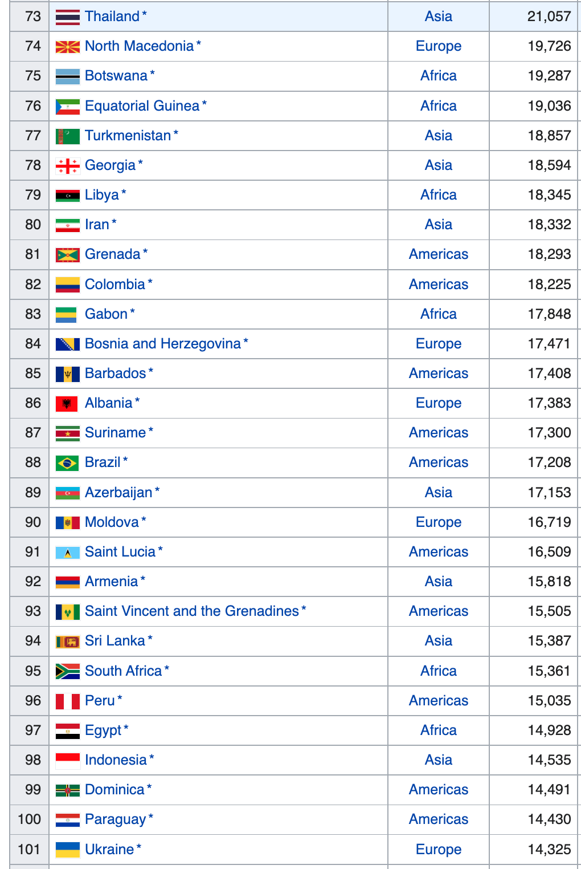Image resolution: width=581 pixels, height=869 pixels.
Task: Go to the Turkmenistan article link
Action: pos(128,136)
